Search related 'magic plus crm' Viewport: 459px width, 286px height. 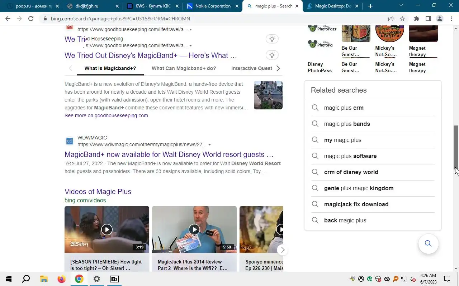[373, 108]
